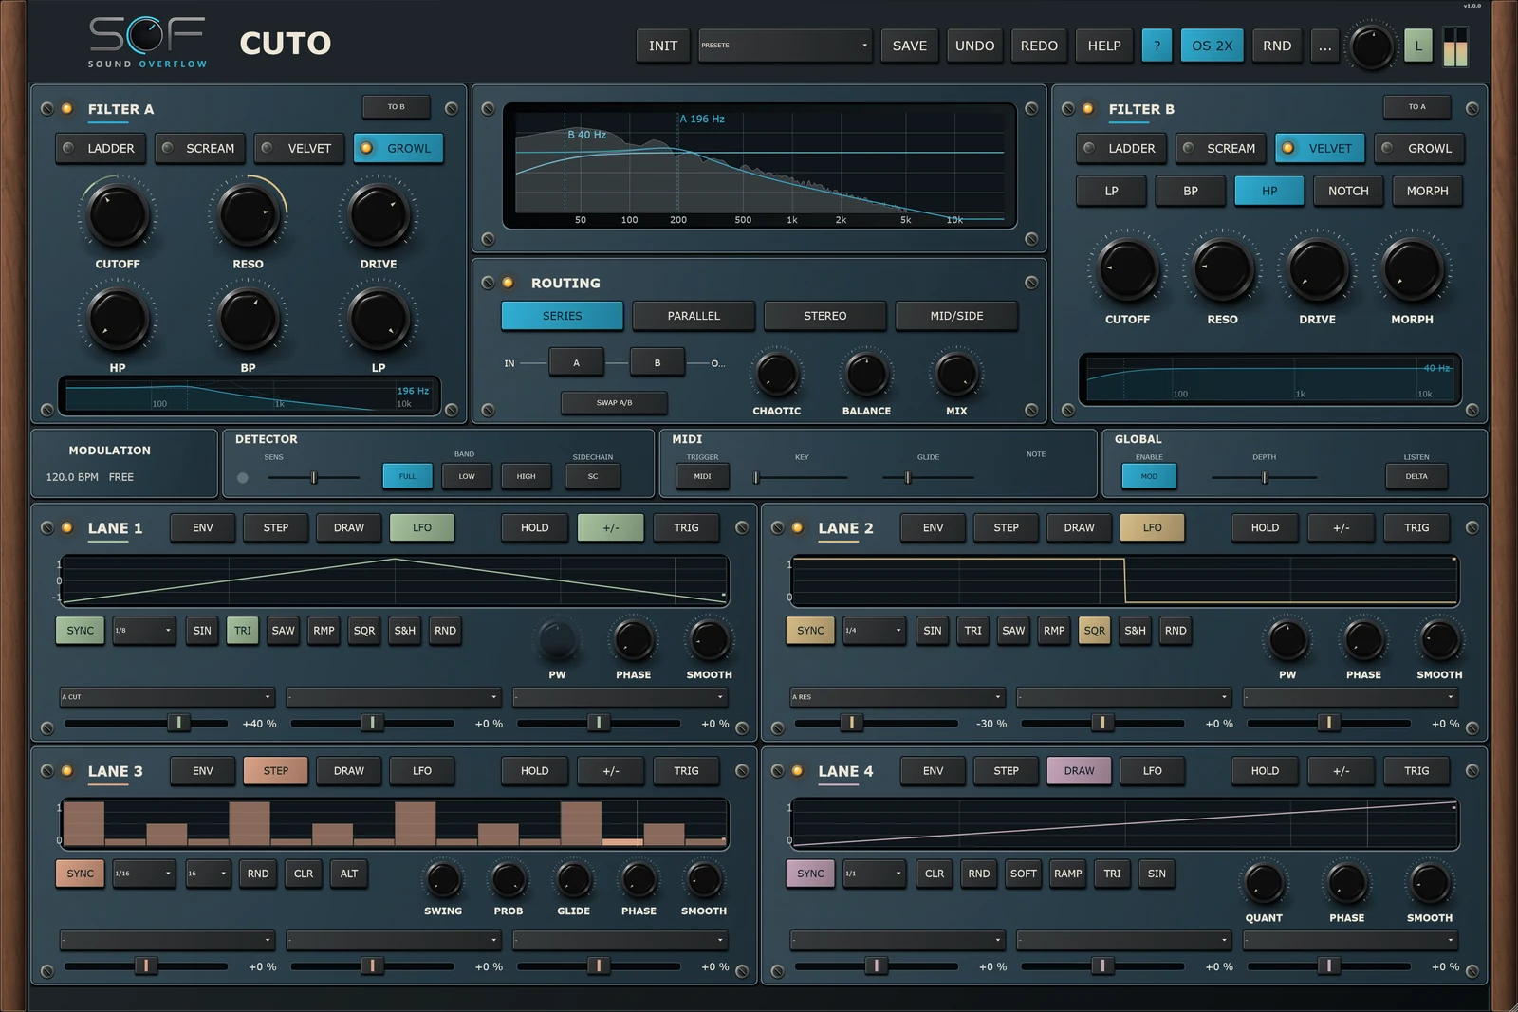The width and height of the screenshot is (1518, 1012).
Task: Select MID/SIDE routing mode
Action: pos(956,316)
